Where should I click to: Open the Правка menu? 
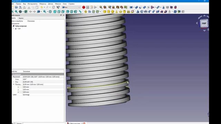click(18, 4)
